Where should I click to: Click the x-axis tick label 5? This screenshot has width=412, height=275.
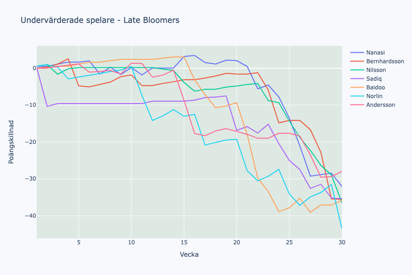(x=79, y=242)
